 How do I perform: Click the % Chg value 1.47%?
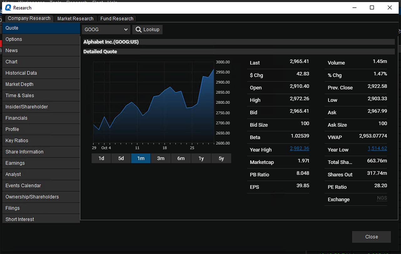click(380, 74)
